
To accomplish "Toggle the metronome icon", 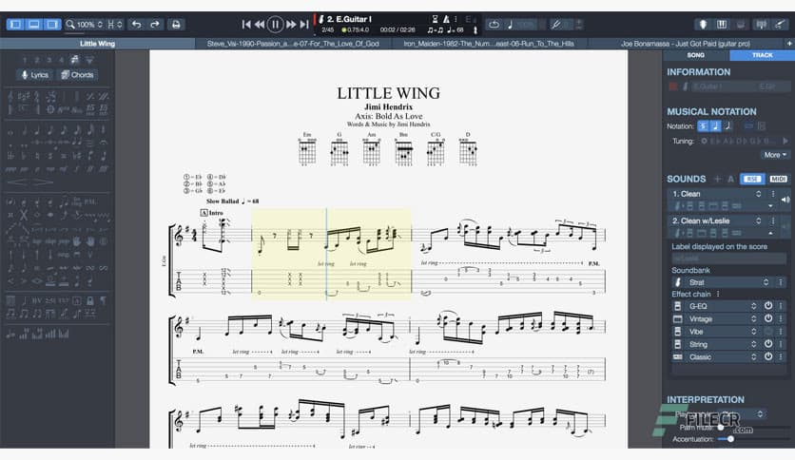I will 446,19.
